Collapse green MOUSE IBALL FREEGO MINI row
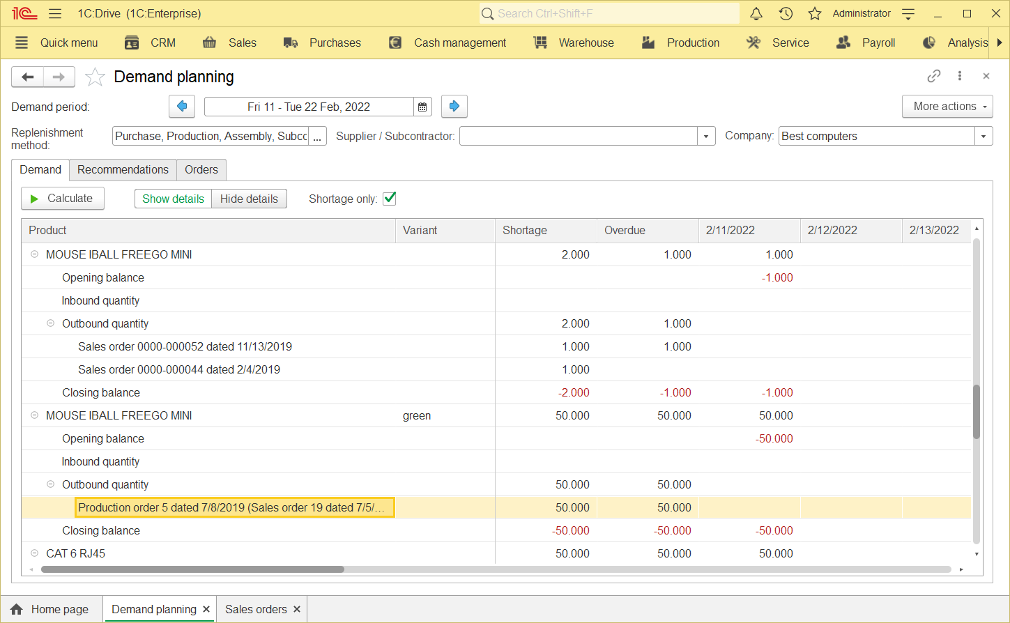 pyautogui.click(x=34, y=415)
